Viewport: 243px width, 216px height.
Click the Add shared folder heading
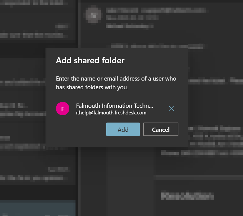(x=90, y=60)
